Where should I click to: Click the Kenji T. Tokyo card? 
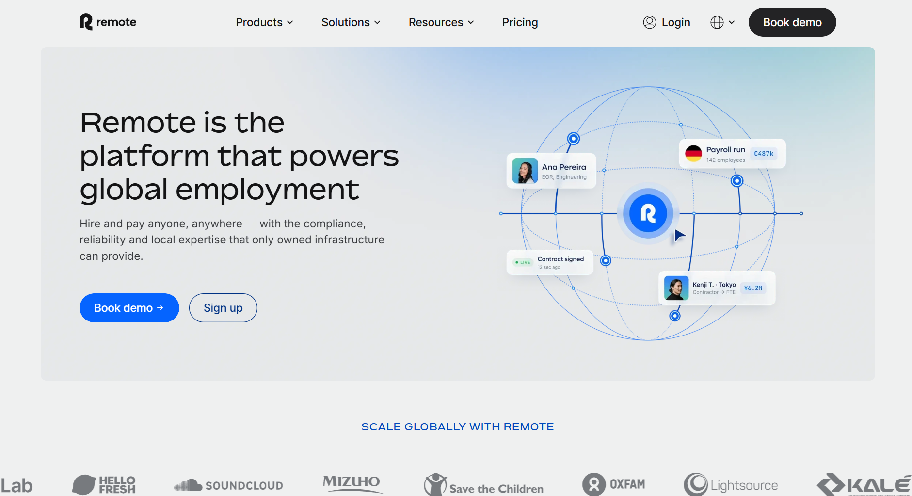click(x=717, y=288)
